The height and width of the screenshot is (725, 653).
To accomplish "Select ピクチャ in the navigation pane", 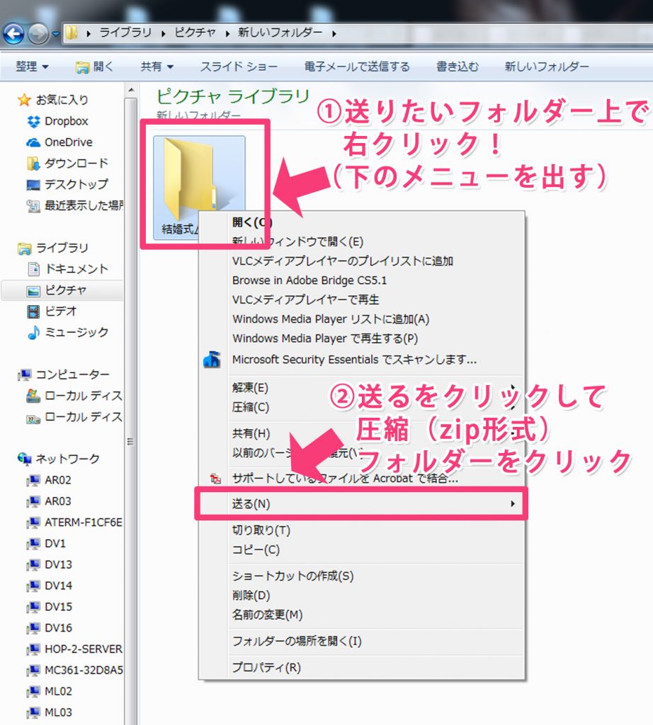I will click(62, 290).
